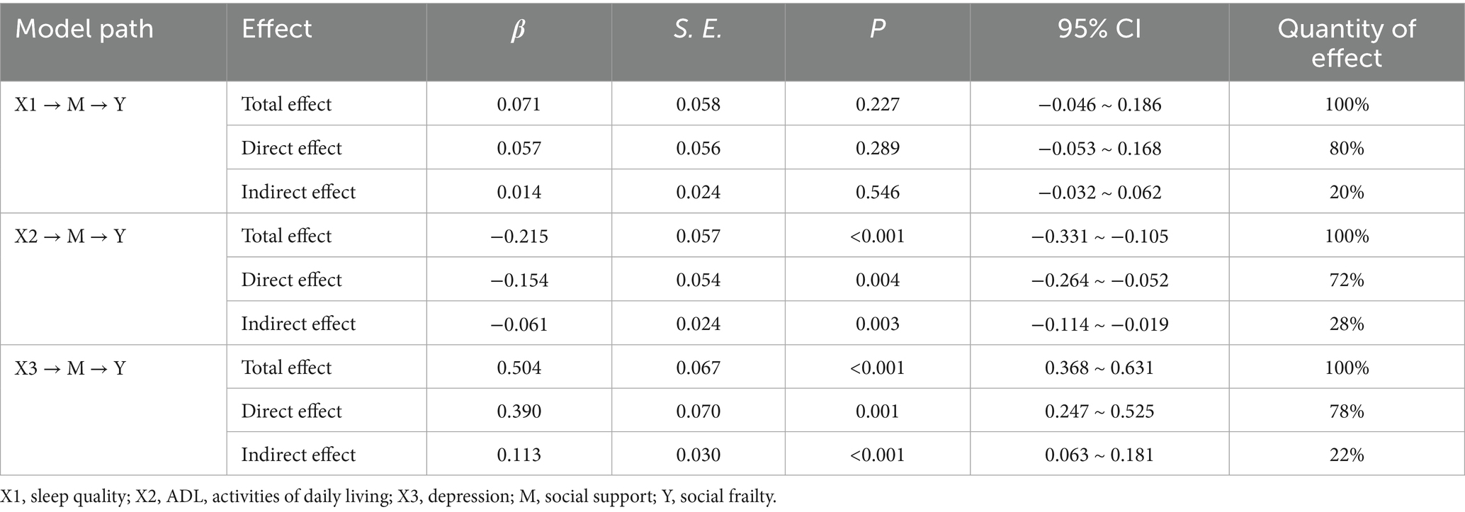Select the S. E. column header
The image size is (1465, 512).
click(x=698, y=29)
